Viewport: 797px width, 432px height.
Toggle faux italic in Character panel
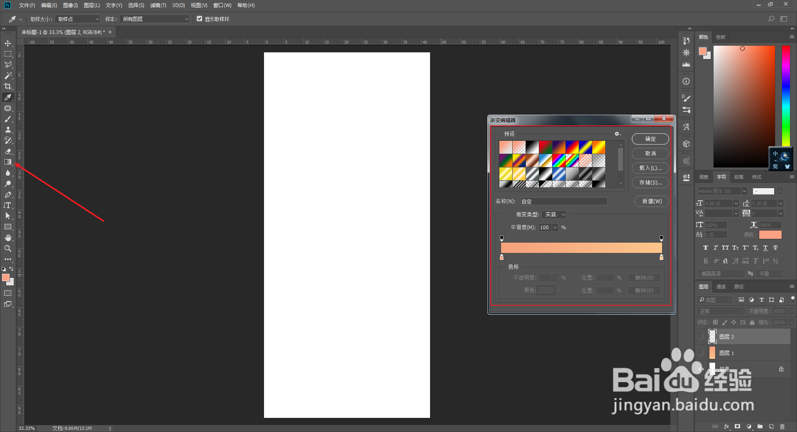(x=716, y=248)
